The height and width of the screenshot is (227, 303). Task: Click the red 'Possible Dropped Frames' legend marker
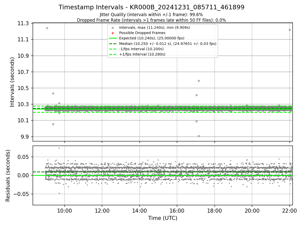coord(113,33)
